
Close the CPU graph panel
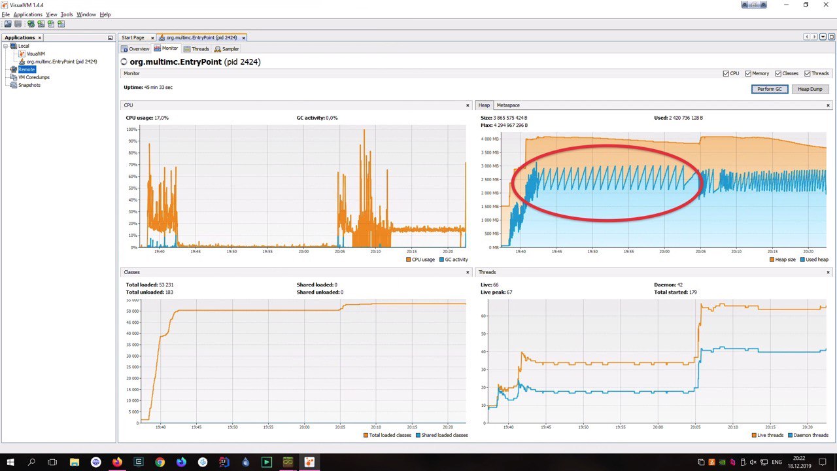pyautogui.click(x=468, y=105)
